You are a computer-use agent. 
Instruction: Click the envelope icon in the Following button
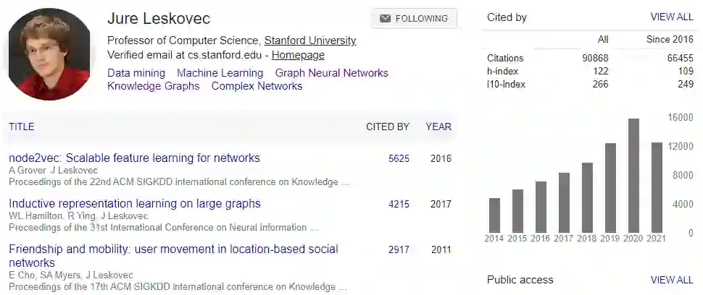click(x=385, y=18)
